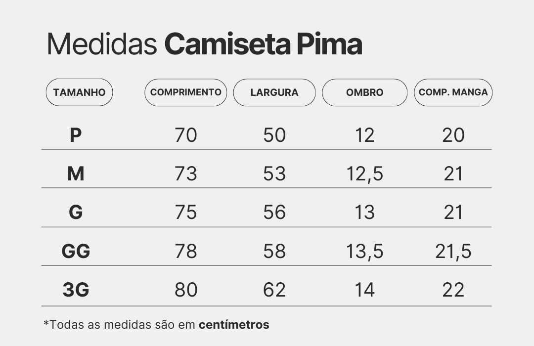
Task: Click length value 70 for size P
Action: [x=186, y=135]
